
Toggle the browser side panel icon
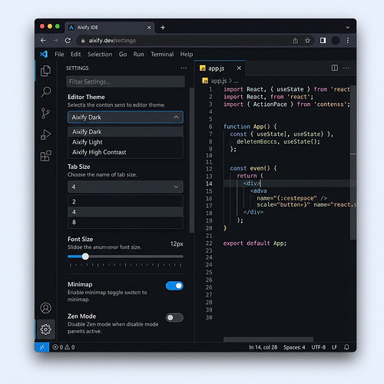[323, 41]
